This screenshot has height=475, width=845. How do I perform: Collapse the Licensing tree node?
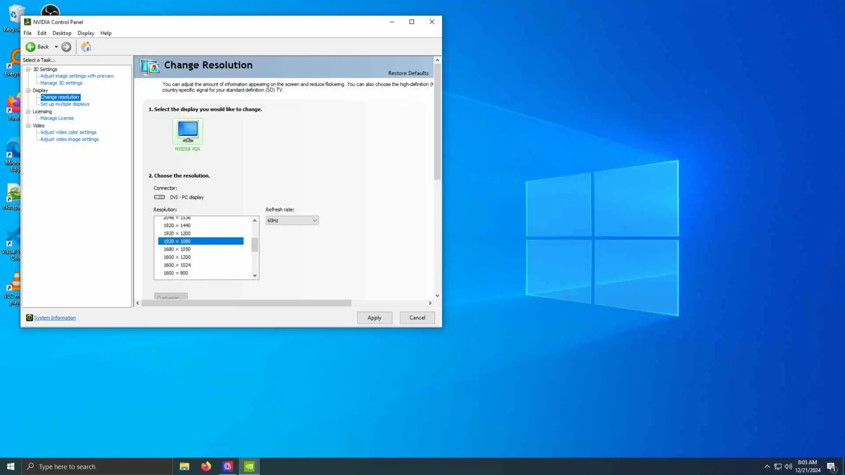click(x=29, y=111)
